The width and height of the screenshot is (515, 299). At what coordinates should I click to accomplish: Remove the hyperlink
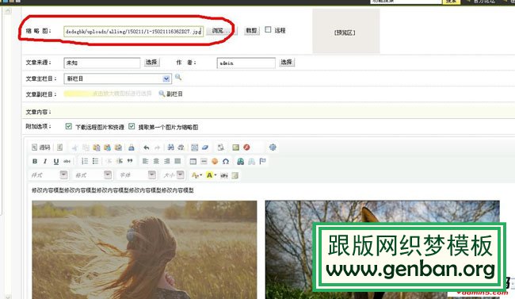(x=252, y=161)
